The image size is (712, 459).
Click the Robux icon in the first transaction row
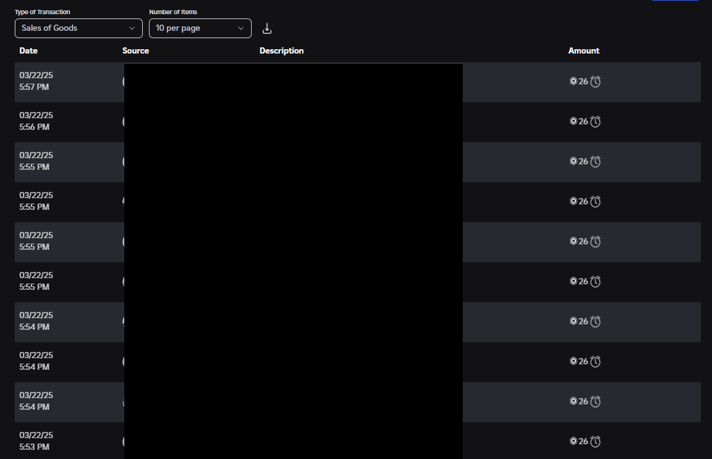point(573,81)
